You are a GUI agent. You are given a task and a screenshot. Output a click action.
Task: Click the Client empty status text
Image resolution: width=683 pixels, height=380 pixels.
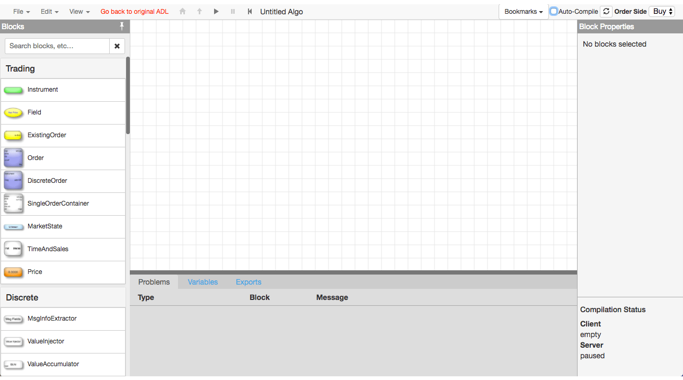pos(591,334)
